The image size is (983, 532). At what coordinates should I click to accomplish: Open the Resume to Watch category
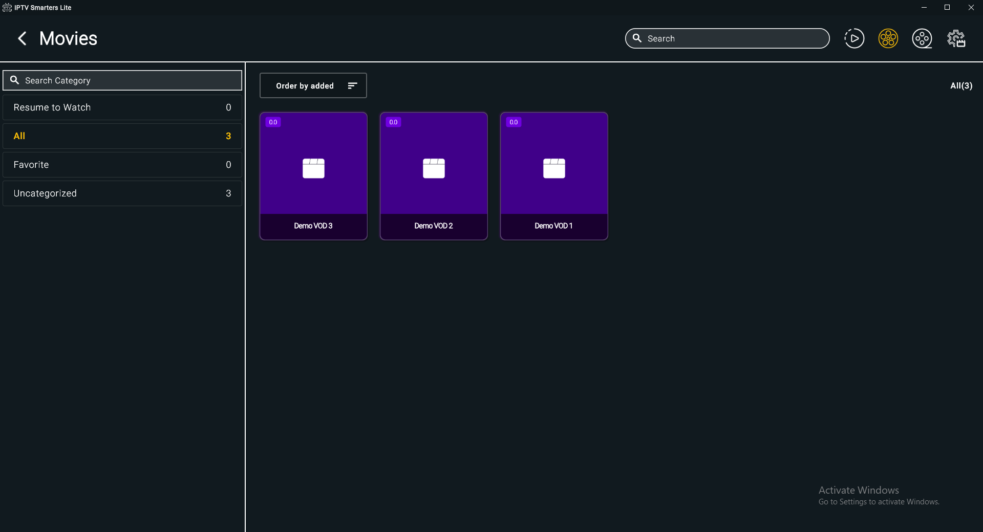click(122, 107)
